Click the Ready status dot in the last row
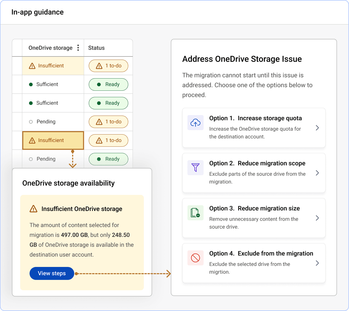 [99, 159]
